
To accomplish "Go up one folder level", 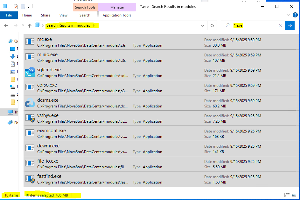I will 30,25.
